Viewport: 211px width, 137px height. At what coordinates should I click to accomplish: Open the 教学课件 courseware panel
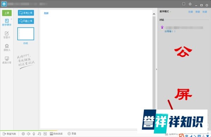point(7,22)
